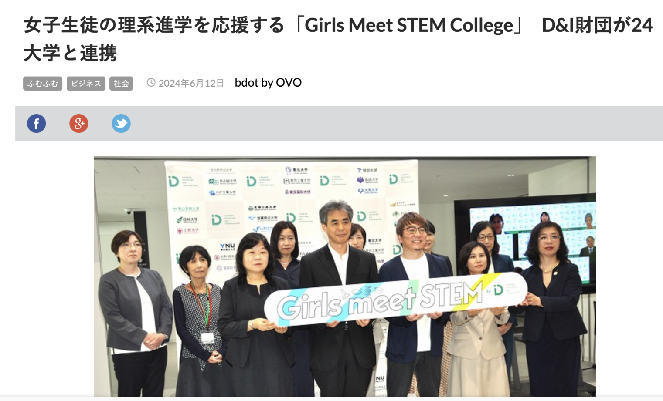Share the article on Google+
The image size is (663, 401).
pyautogui.click(x=79, y=124)
